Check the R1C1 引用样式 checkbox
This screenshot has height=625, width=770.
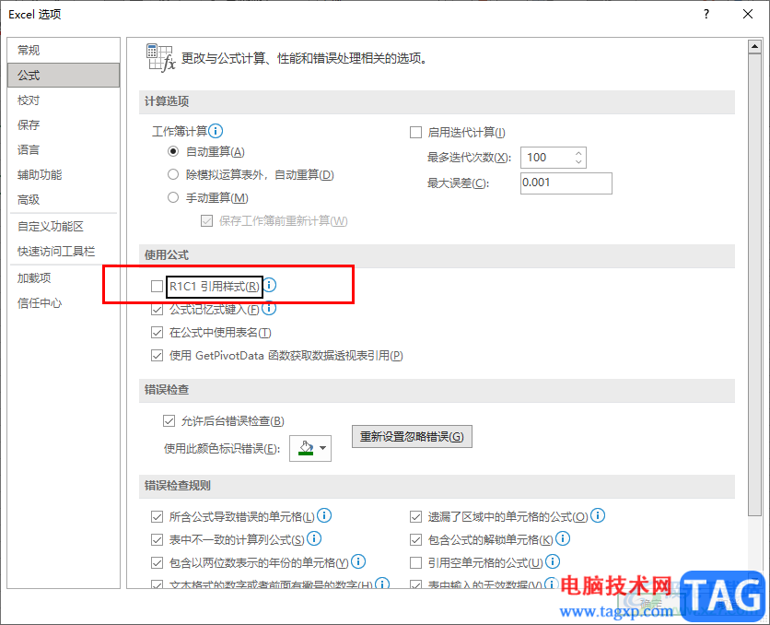pos(157,286)
